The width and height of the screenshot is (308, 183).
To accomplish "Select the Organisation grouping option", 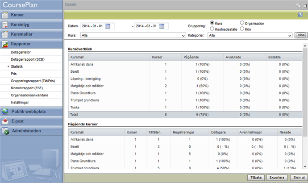I will click(242, 23).
